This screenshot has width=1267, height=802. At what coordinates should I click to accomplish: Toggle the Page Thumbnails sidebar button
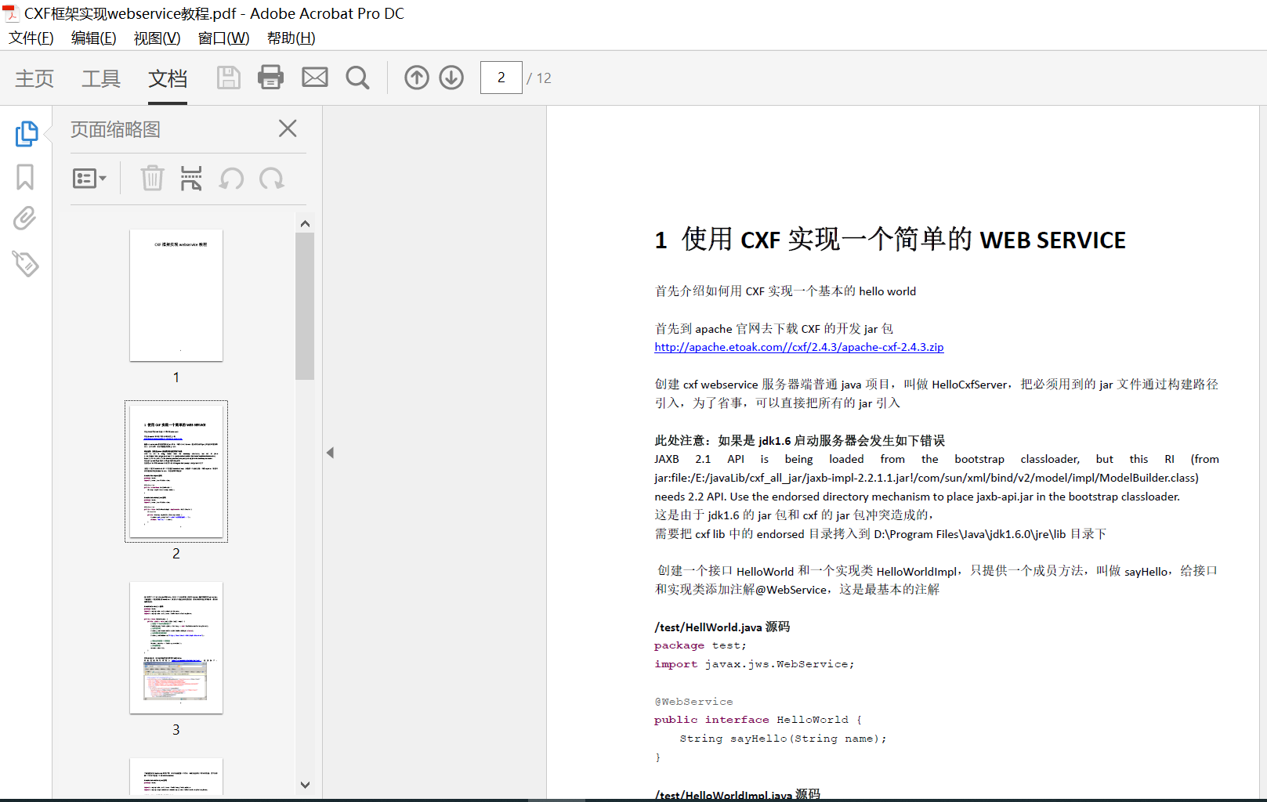[x=26, y=134]
